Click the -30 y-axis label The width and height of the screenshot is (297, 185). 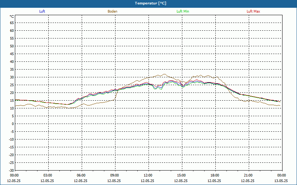pos(11,170)
